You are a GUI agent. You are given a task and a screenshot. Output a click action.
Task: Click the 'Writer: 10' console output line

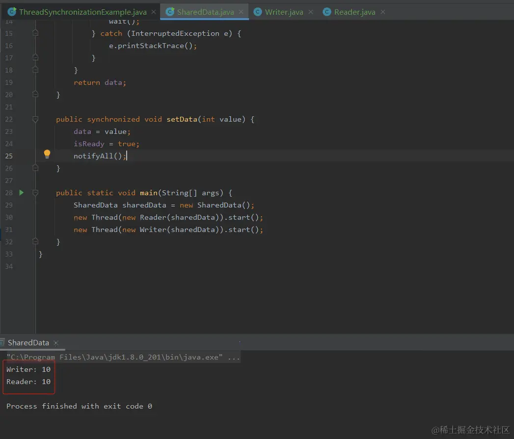click(x=28, y=369)
